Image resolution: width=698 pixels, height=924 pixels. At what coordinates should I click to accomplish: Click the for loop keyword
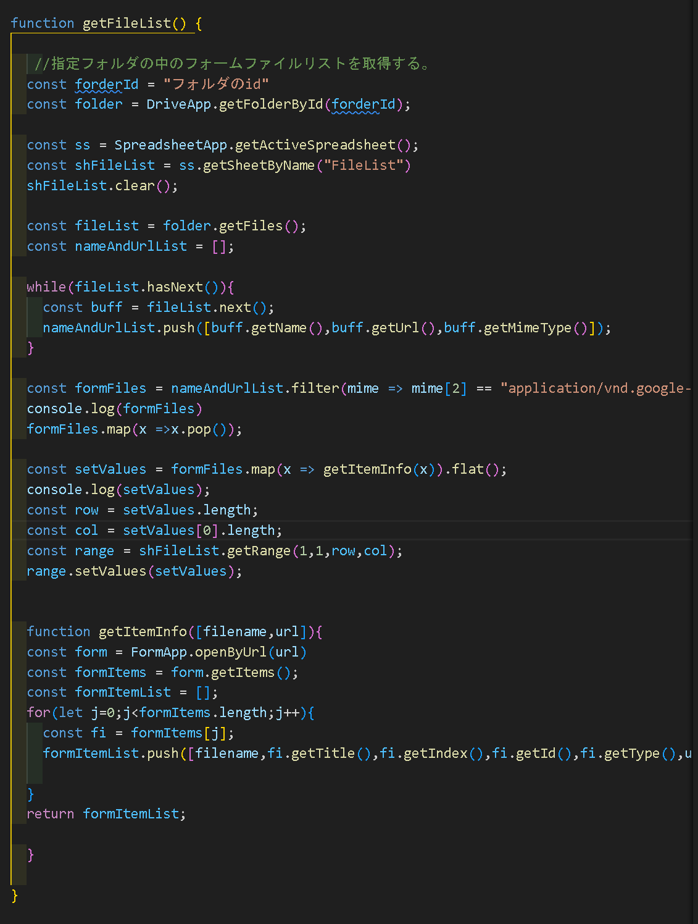38,713
